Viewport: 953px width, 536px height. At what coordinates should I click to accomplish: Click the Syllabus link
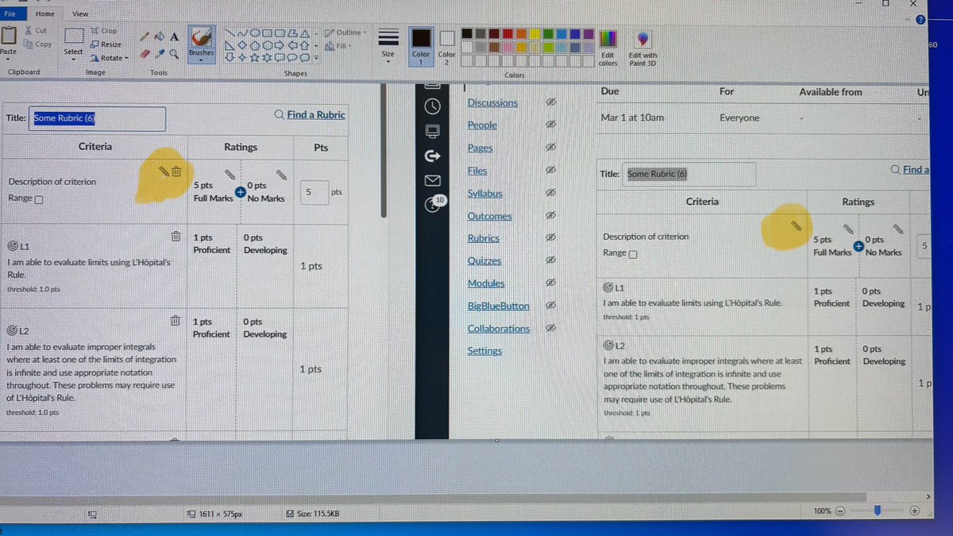(485, 193)
